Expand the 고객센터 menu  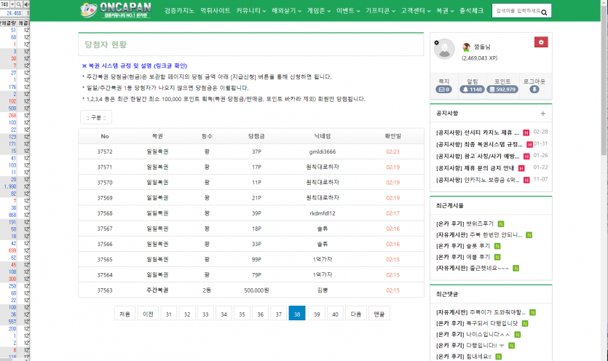tap(416, 11)
